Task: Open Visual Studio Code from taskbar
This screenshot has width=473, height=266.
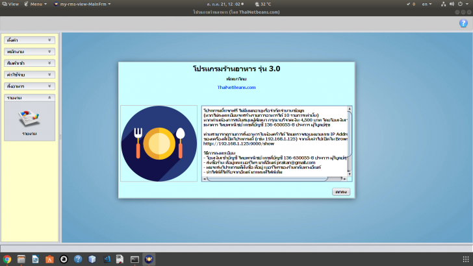Action: click(x=107, y=259)
